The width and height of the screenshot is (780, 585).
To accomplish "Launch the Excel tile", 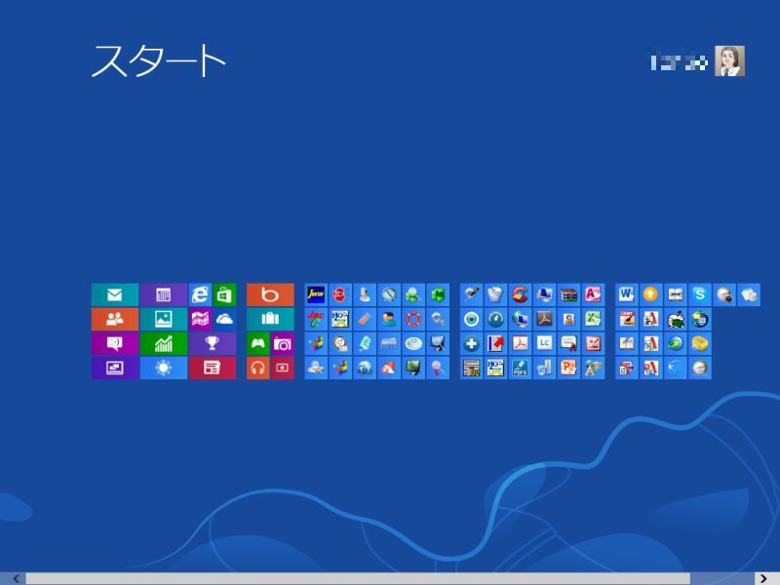I will (x=593, y=319).
